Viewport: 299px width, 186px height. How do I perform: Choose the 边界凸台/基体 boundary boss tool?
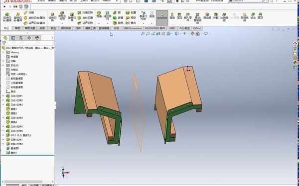(x=34, y=23)
